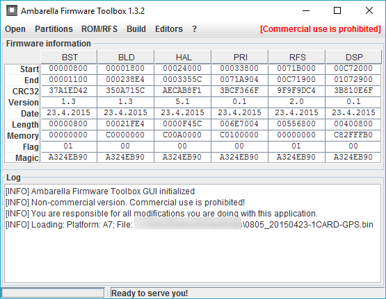Image resolution: width=386 pixels, height=299 pixels.
Task: Select the BST CRC32 cell 37A1ED42
Action: point(69,91)
